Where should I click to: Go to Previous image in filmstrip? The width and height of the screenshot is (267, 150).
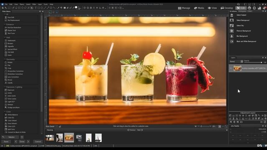click(131, 130)
